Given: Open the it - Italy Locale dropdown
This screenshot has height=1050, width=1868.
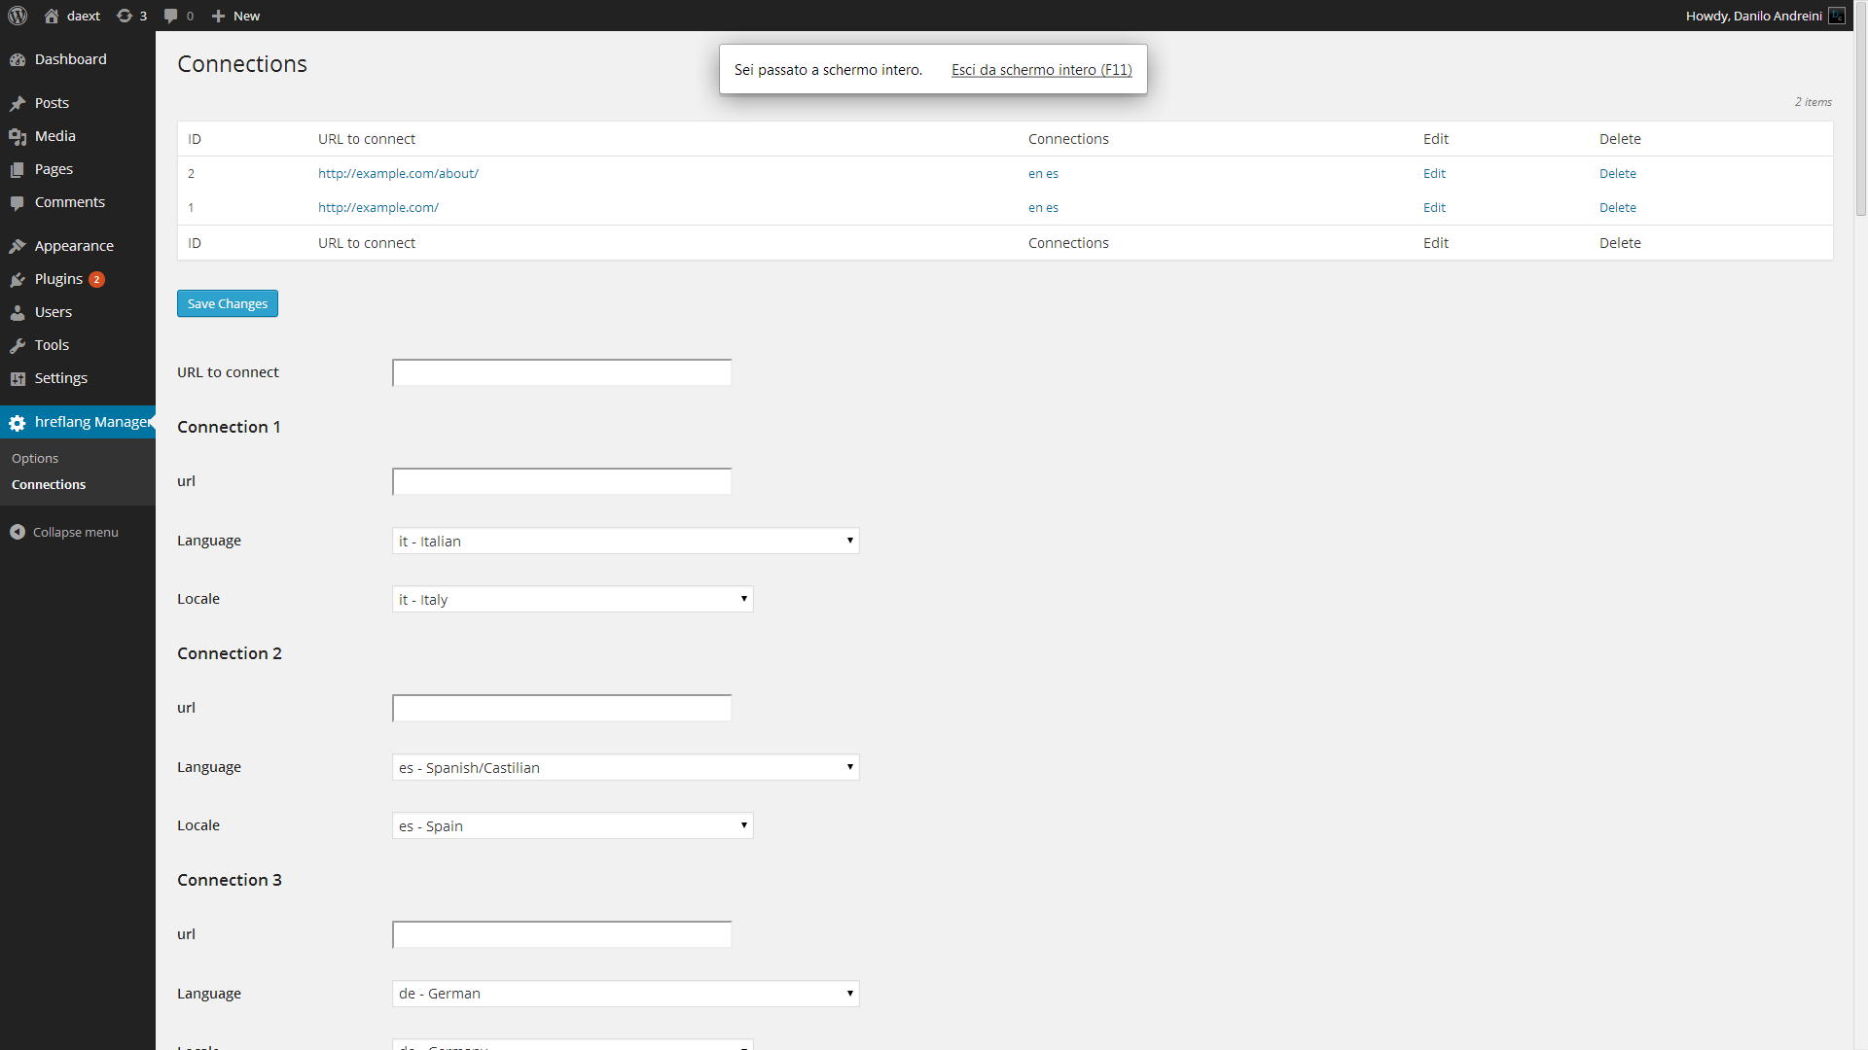Looking at the screenshot, I should [572, 599].
